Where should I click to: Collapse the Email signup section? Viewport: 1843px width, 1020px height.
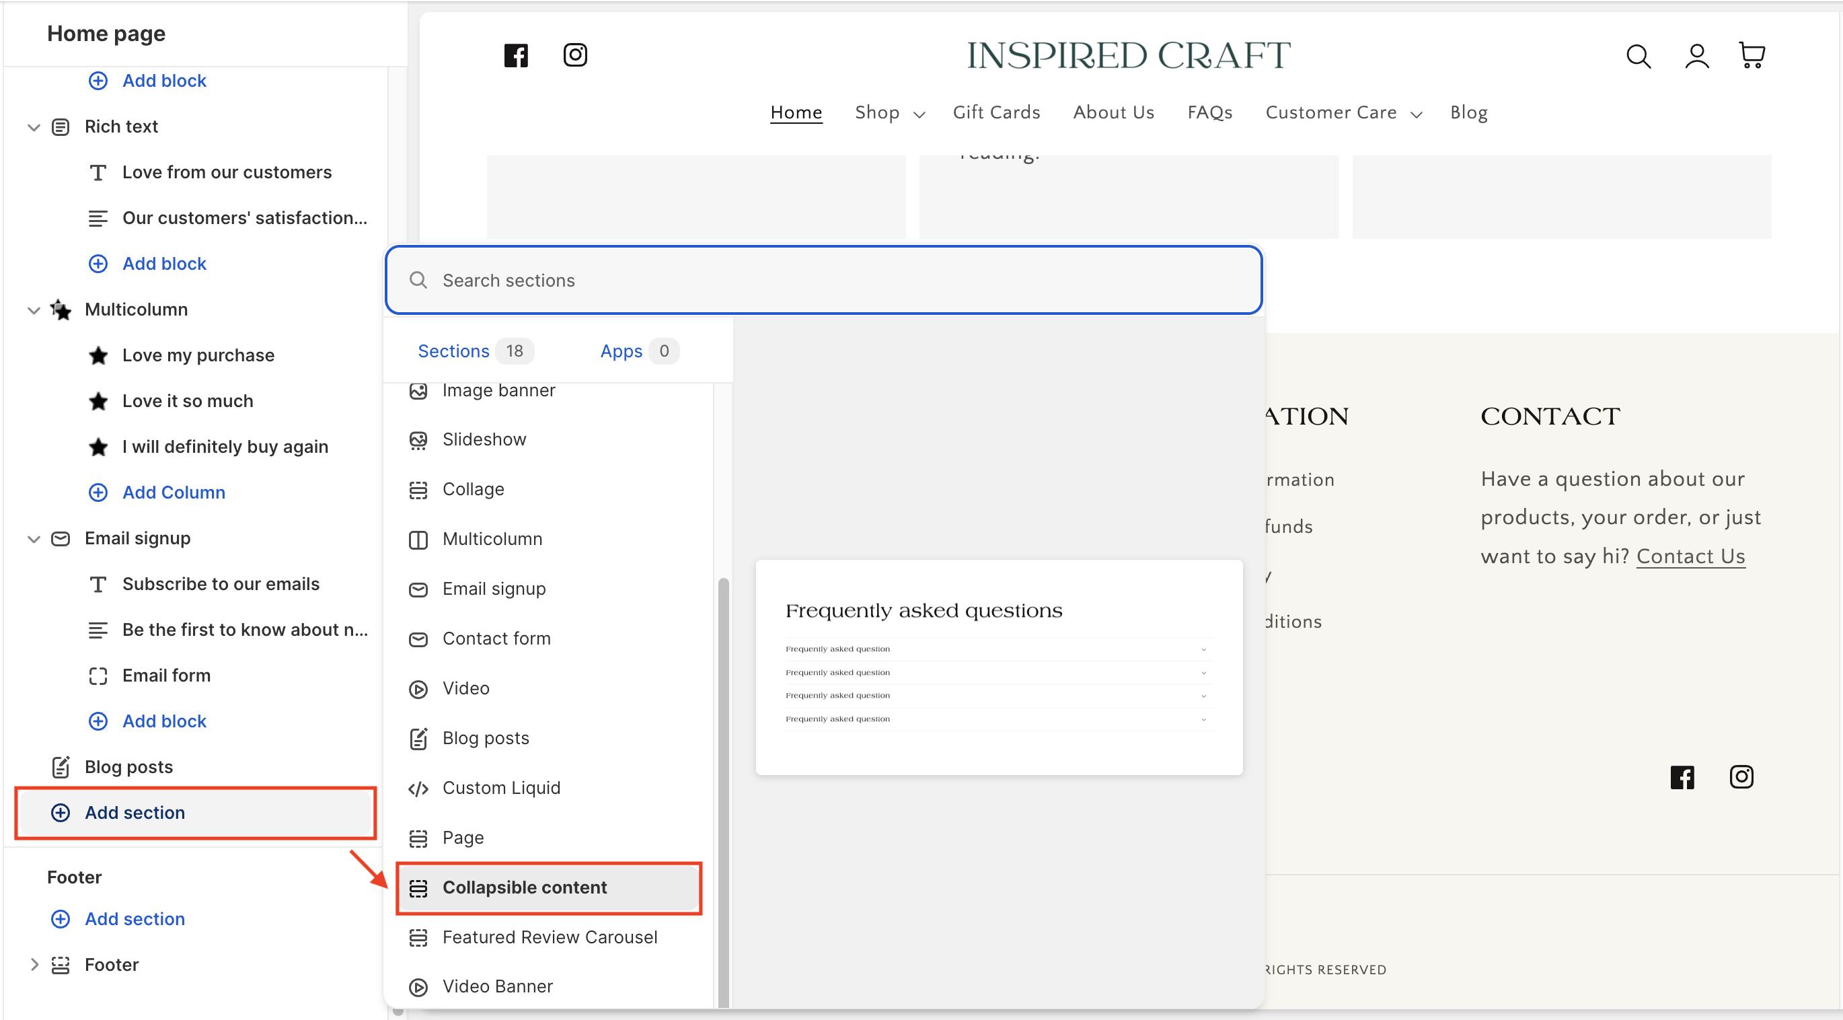(34, 539)
